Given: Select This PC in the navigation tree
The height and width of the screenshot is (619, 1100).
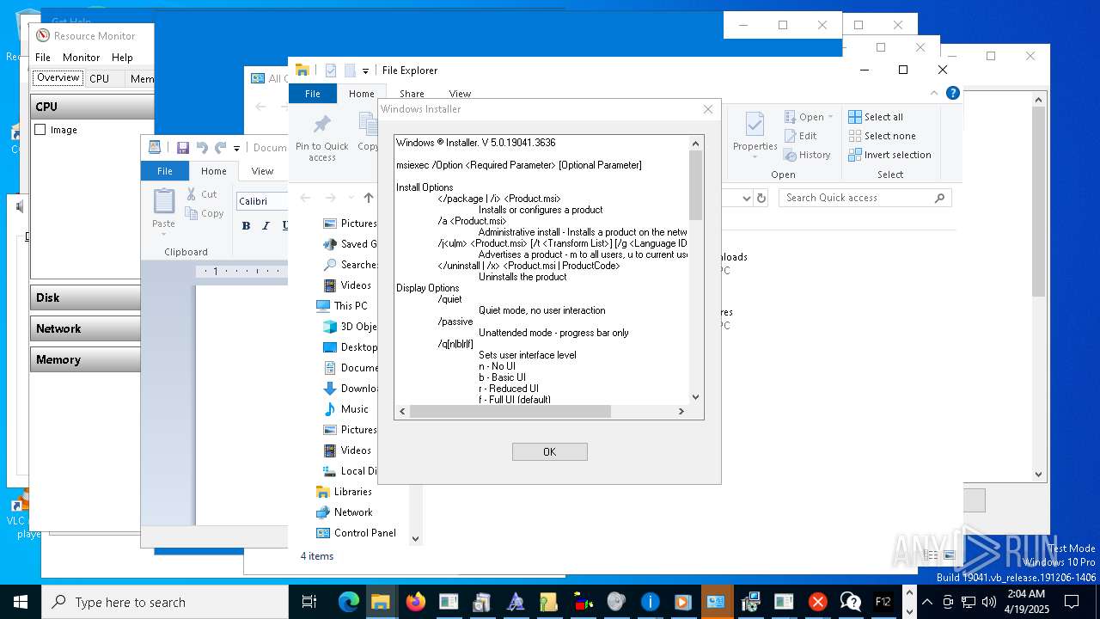Looking at the screenshot, I should 341,305.
